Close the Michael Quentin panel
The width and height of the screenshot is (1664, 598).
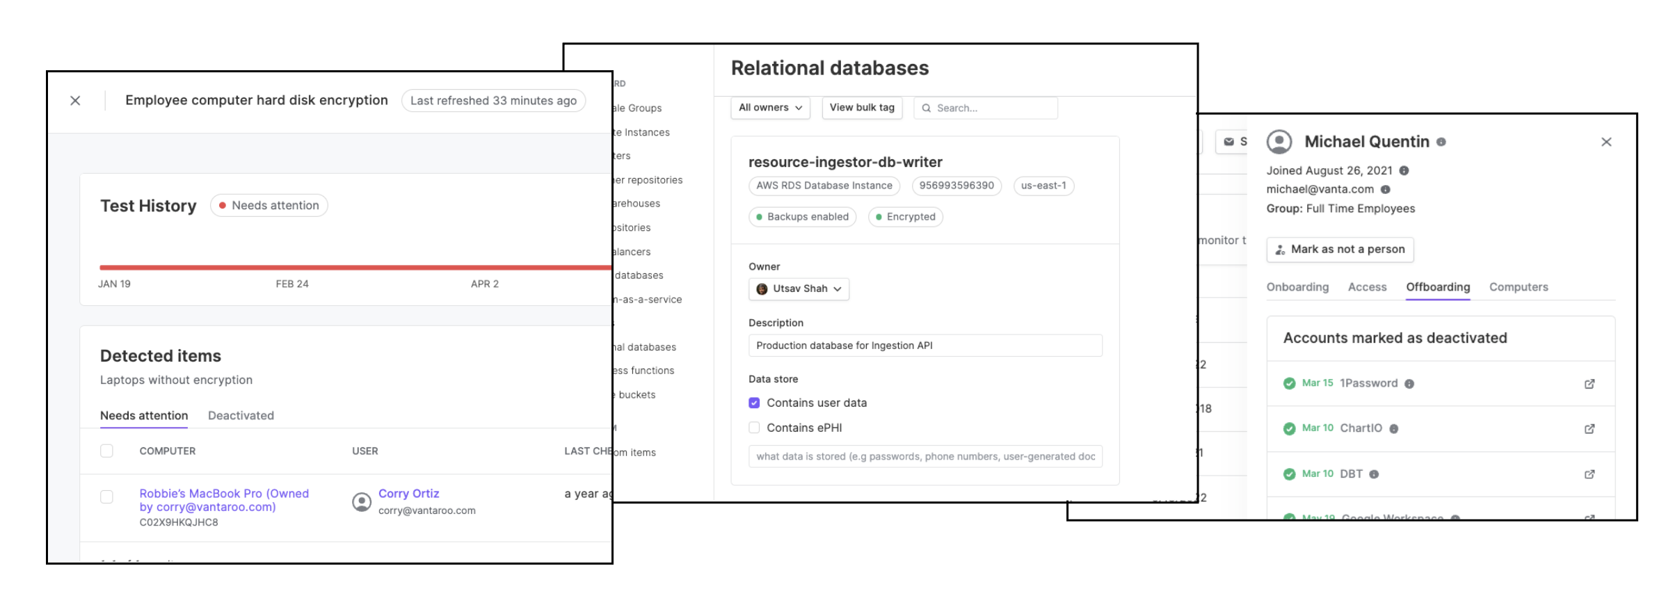click(x=1606, y=142)
